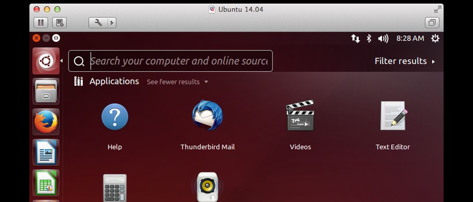Open the sound volume indicator

coord(383,38)
